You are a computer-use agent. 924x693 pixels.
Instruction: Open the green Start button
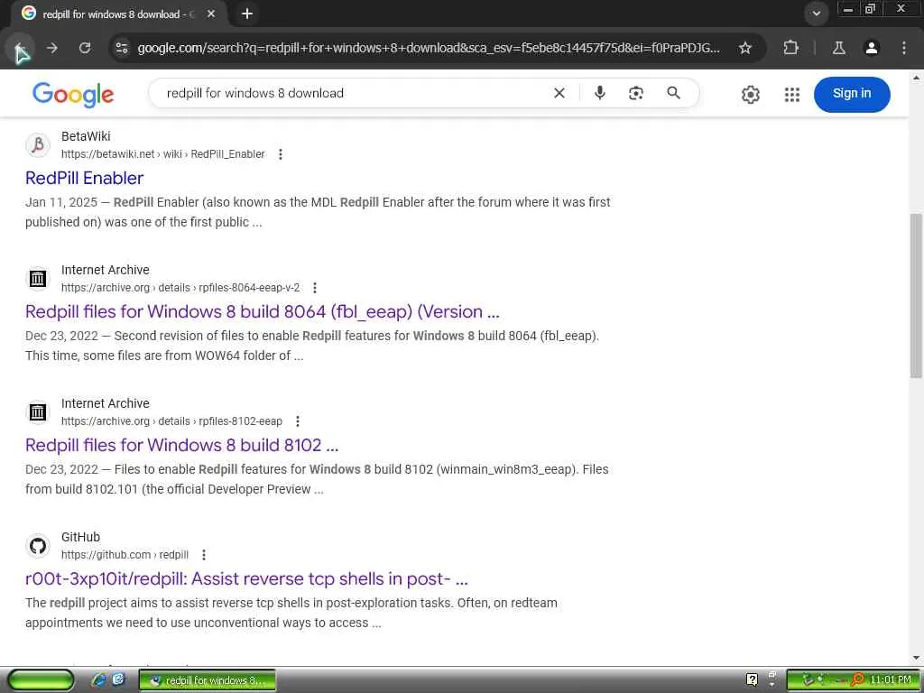tap(41, 680)
